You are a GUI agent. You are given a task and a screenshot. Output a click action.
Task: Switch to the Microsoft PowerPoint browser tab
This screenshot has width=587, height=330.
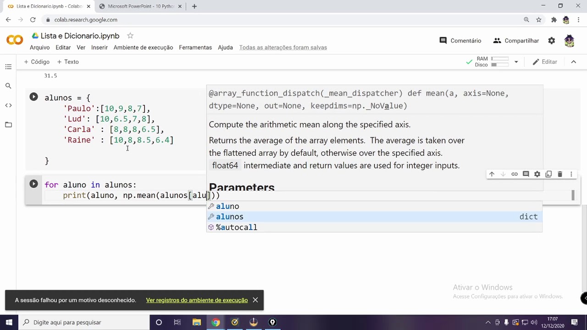[x=141, y=6]
